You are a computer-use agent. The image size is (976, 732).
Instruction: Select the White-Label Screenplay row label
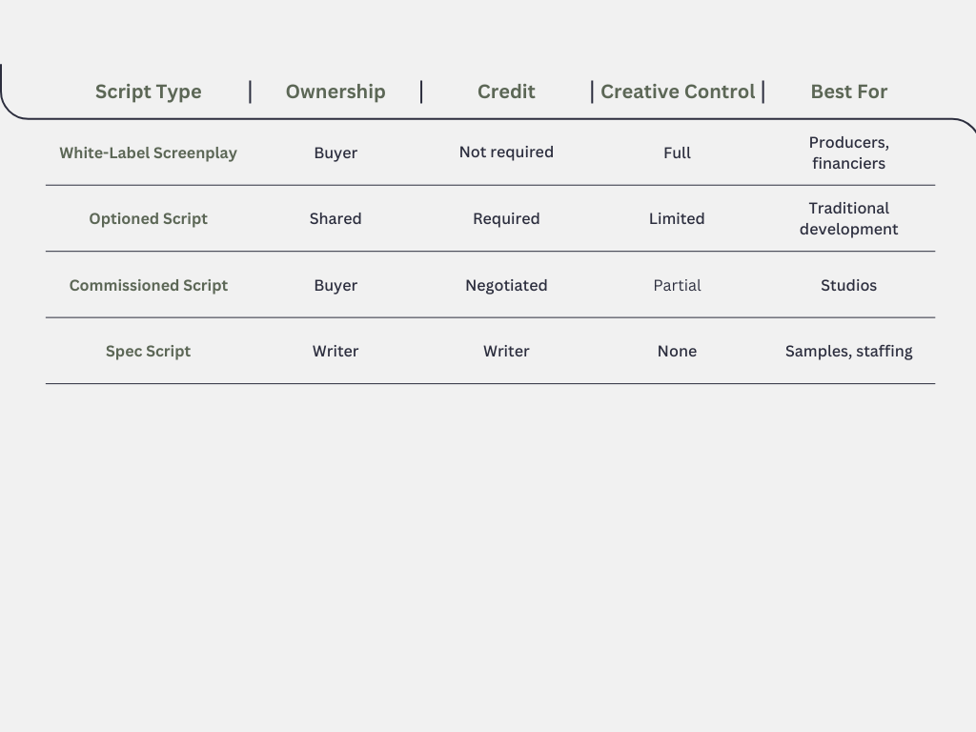148,152
